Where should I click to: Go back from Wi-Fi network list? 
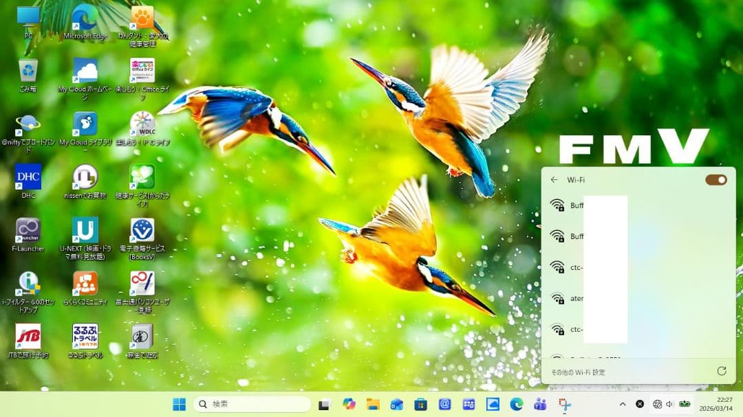pyautogui.click(x=554, y=179)
